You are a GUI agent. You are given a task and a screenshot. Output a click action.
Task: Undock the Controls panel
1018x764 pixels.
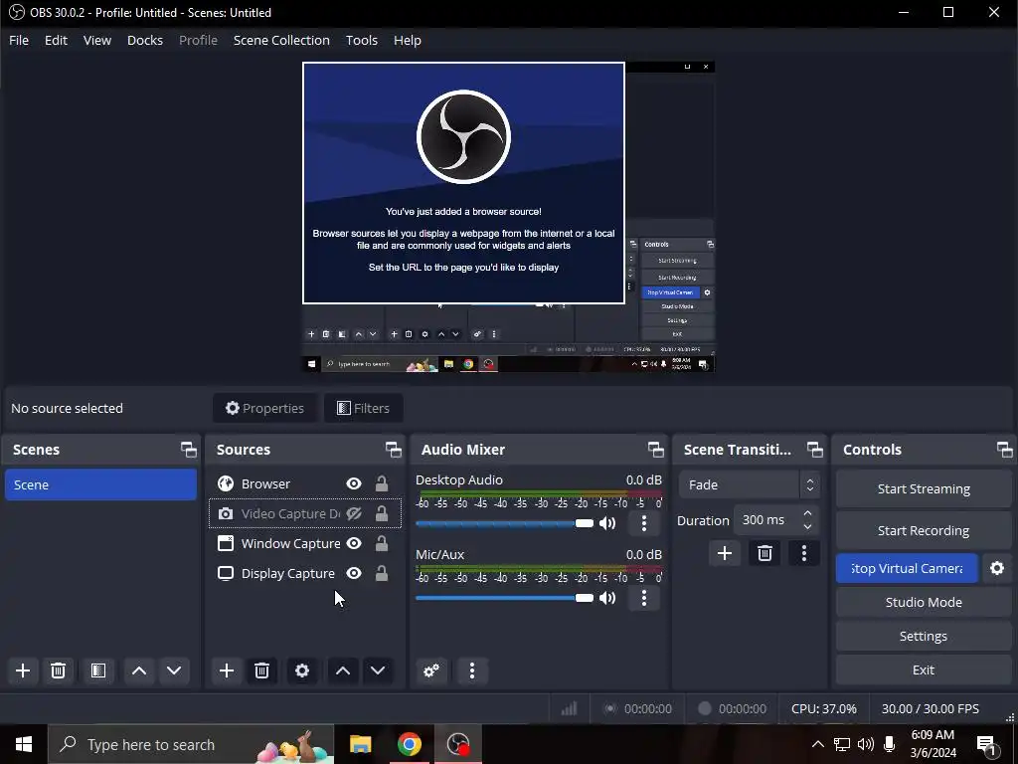(1005, 450)
